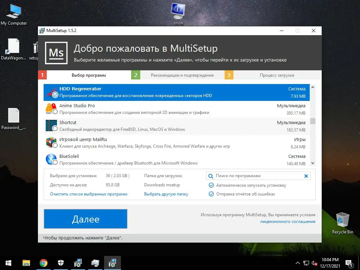Image resolution: width=360 pixels, height=270 pixels.
Task: Open the notification center icon
Action: coord(349,263)
